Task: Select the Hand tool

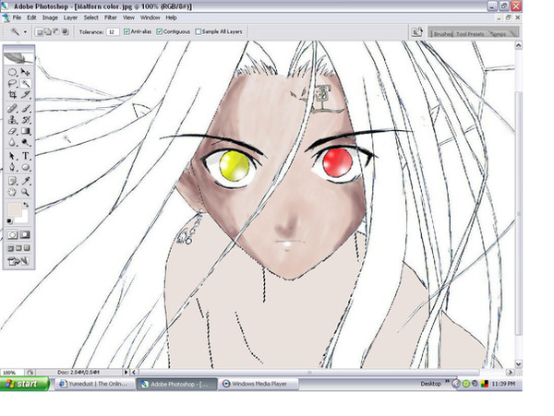Action: click(x=12, y=192)
